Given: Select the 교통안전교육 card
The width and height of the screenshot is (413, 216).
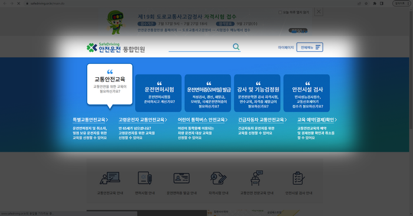Looking at the screenshot, I should 110,84.
